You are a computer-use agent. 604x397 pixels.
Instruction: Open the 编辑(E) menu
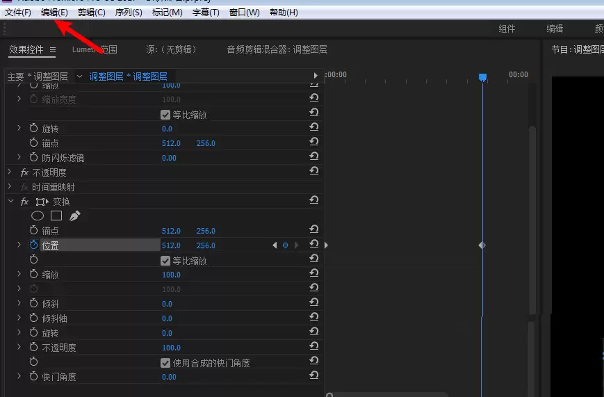pos(54,13)
